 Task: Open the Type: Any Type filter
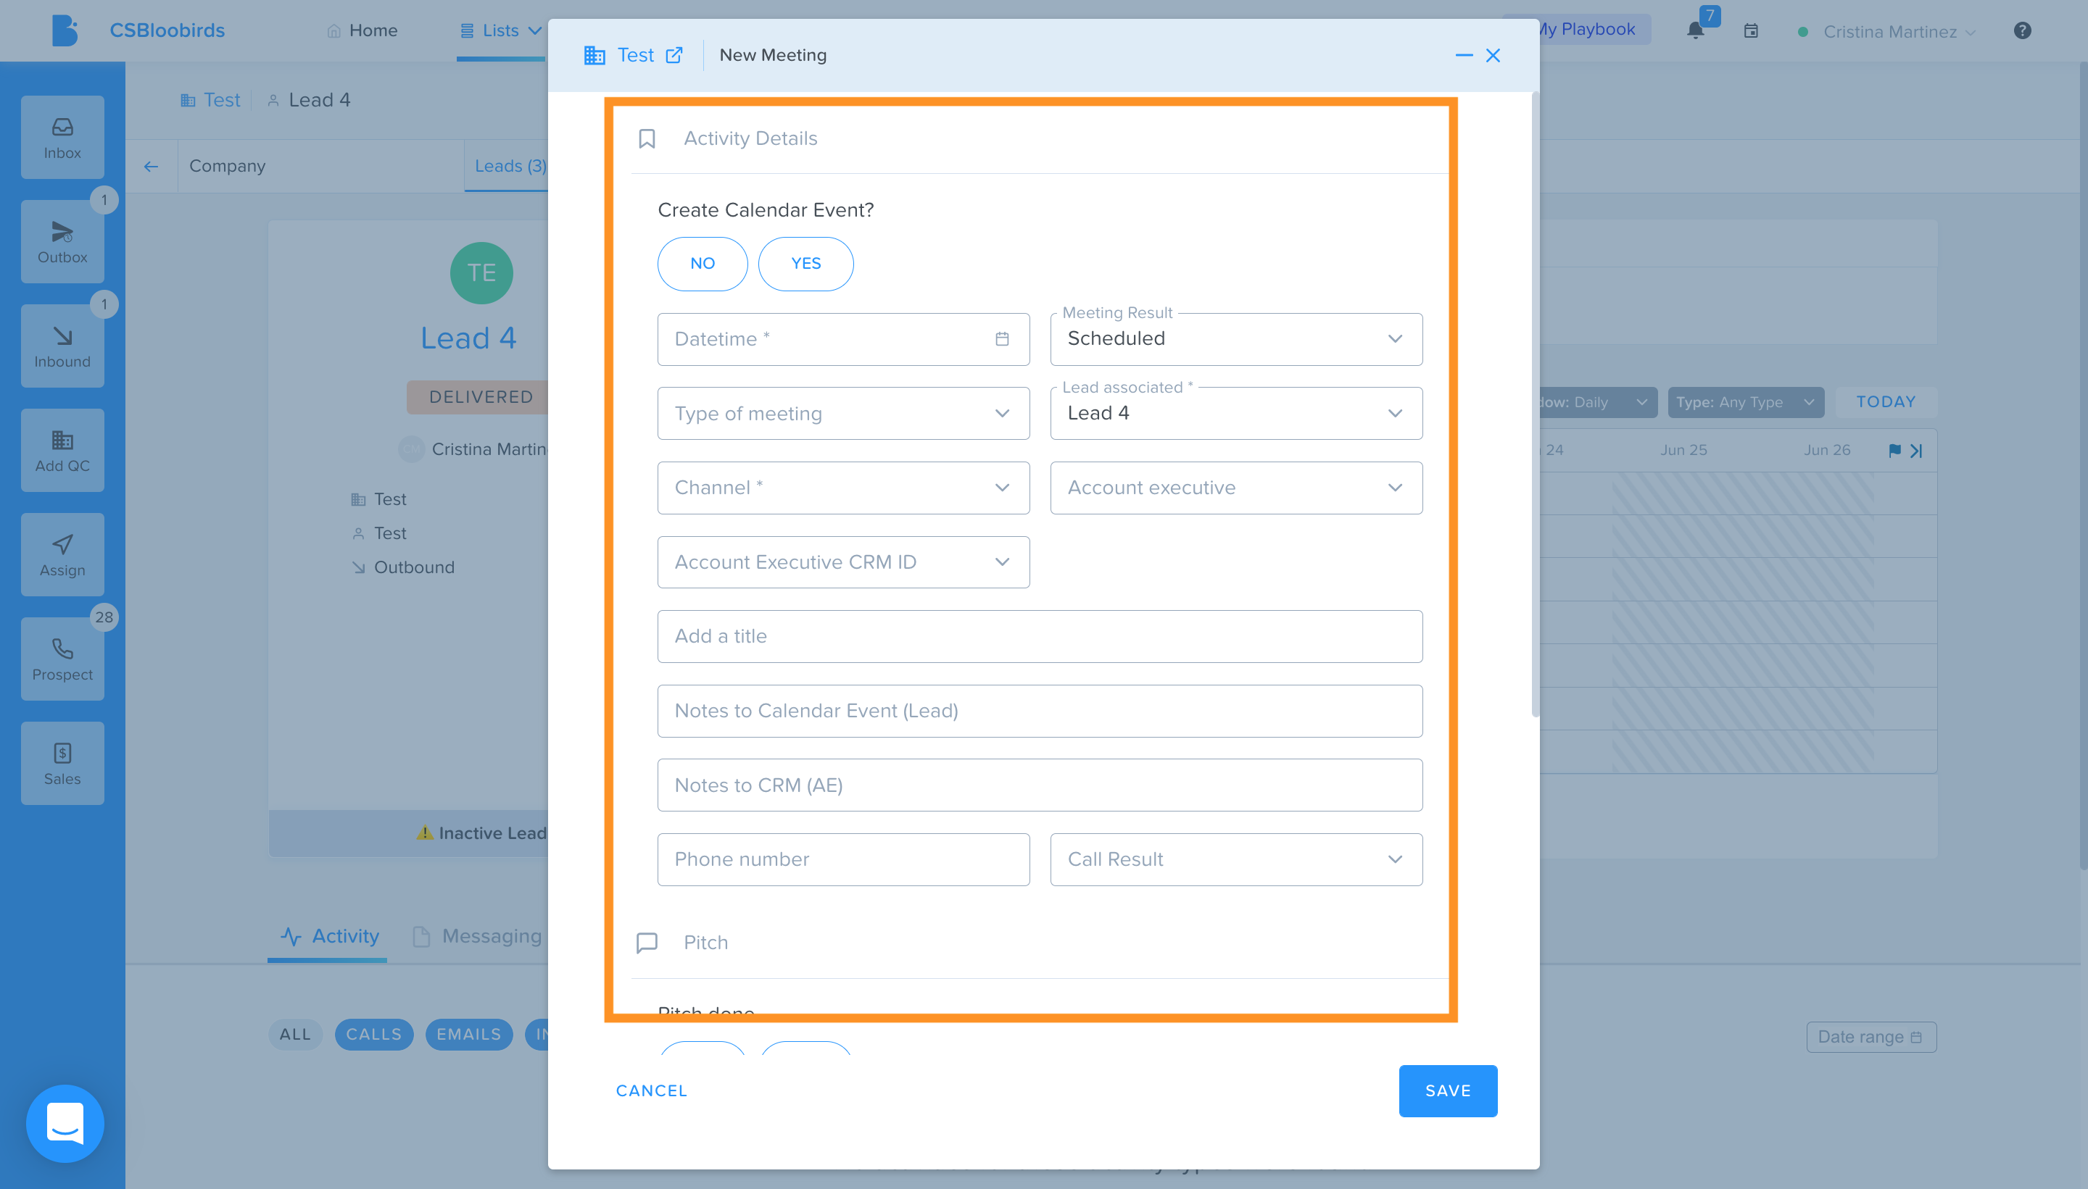click(1746, 403)
